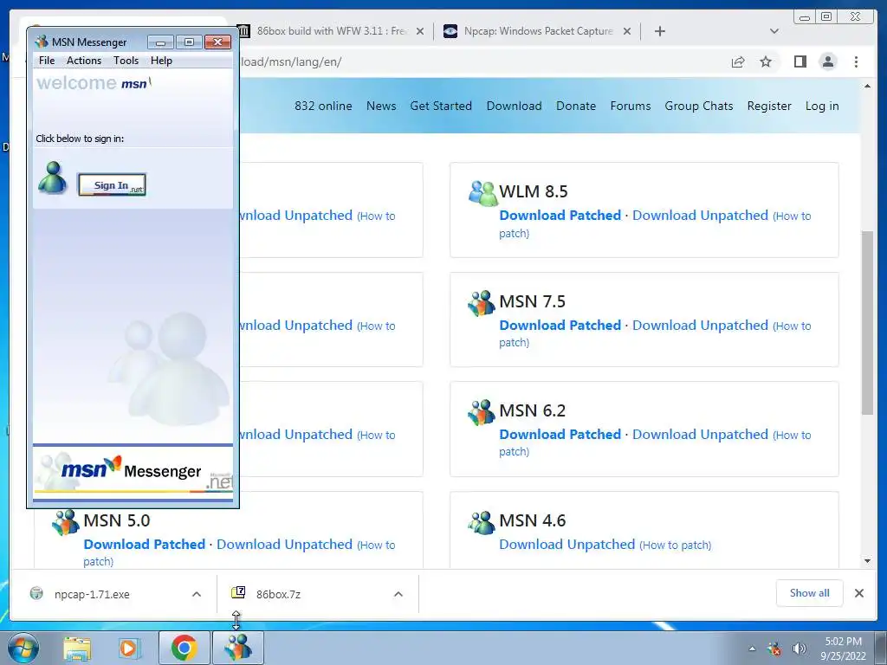Open the News page link

pos(381,106)
